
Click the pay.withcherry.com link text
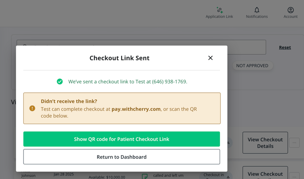(x=136, y=109)
